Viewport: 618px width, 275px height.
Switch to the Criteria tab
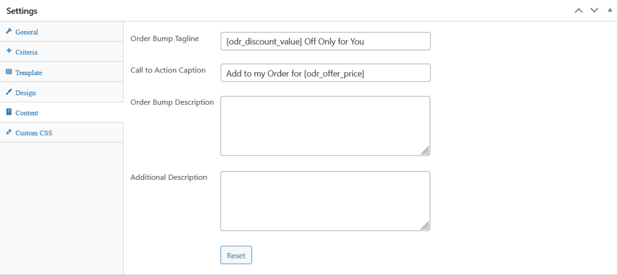coord(27,52)
